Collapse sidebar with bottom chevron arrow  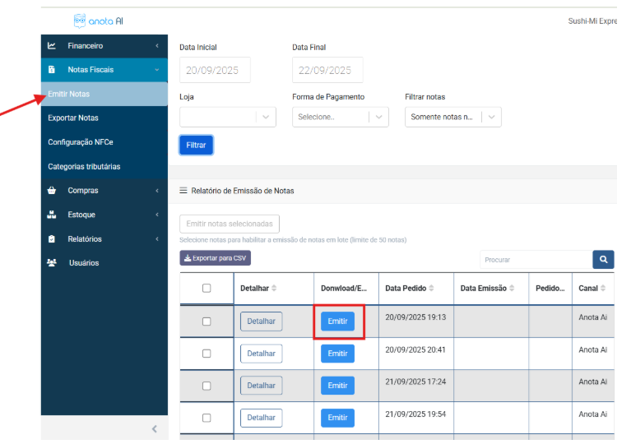coord(154,429)
